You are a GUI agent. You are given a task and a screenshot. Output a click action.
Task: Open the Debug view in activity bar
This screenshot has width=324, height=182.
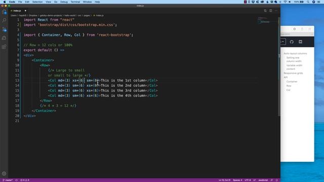point(4,38)
